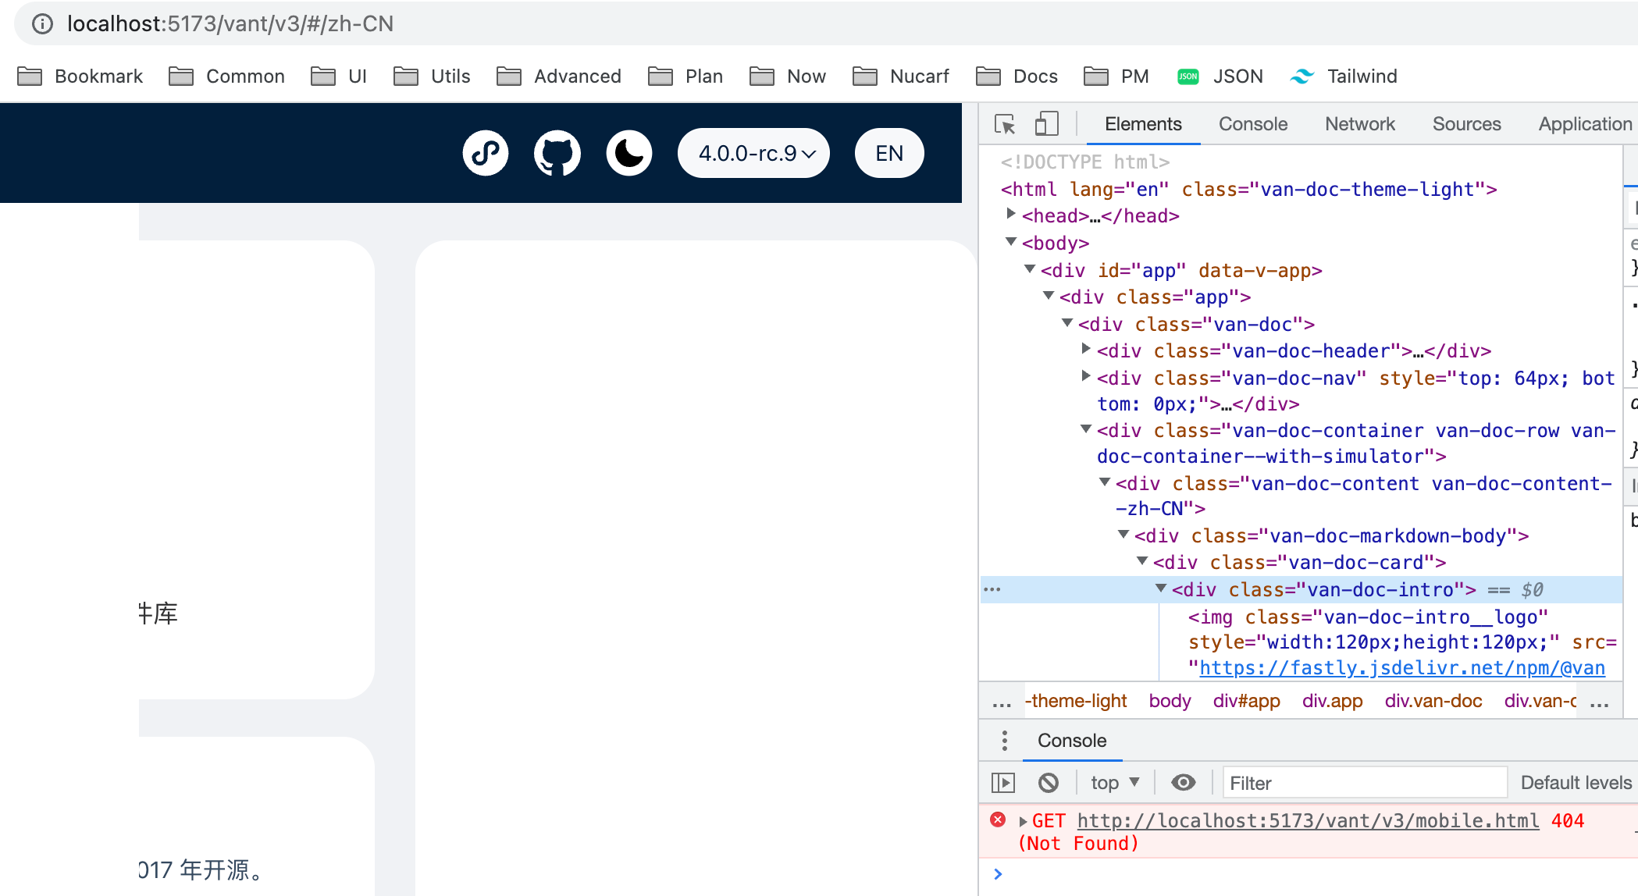Open the Tailwind bookmark

[1344, 76]
